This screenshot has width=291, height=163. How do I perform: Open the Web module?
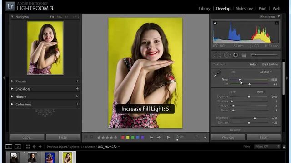tap(276, 9)
